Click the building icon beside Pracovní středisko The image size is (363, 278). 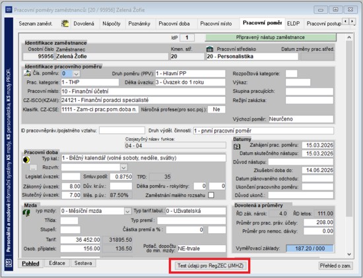210,49
